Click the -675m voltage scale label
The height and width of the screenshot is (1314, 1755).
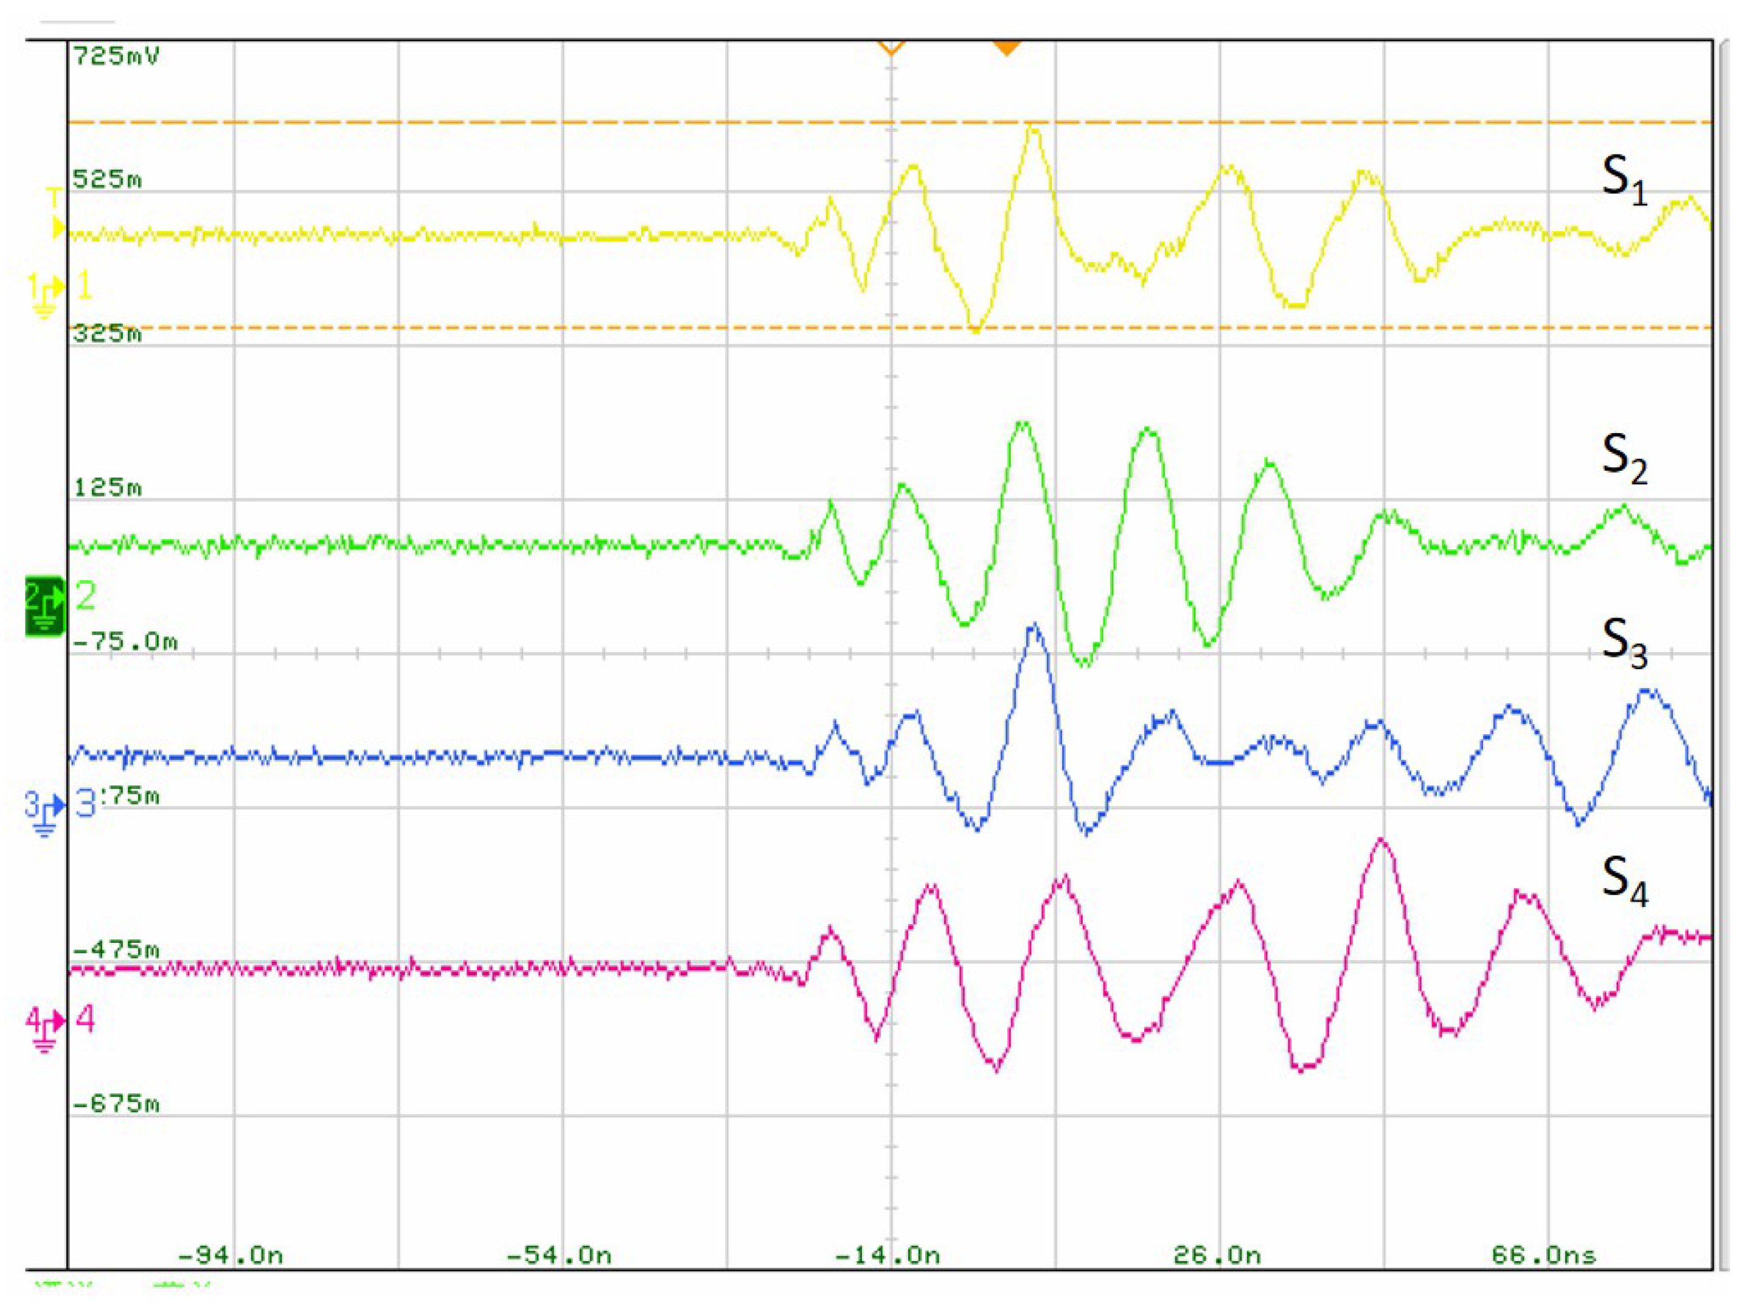pyautogui.click(x=116, y=1104)
